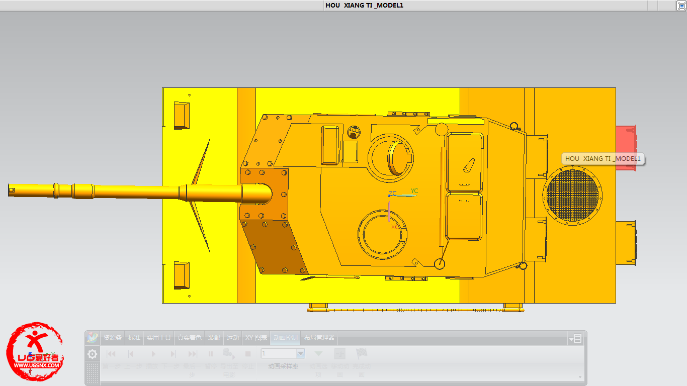Click the sampling rate field showing 1
Screen dimensions: 687x386
(x=279, y=353)
